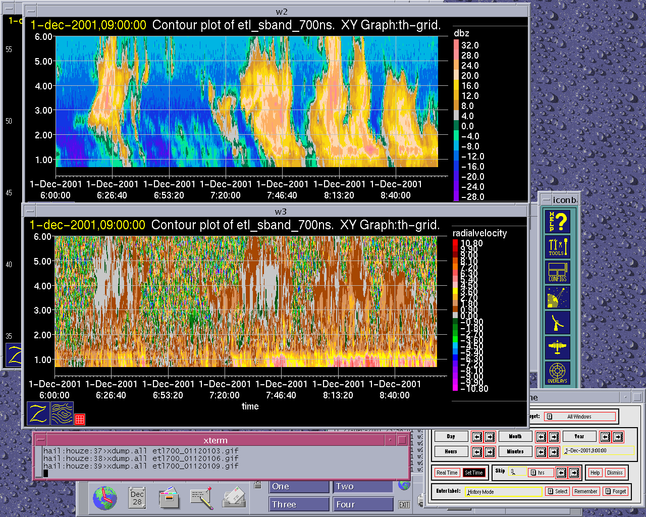Click the Dismiss button
Image resolution: width=646 pixels, height=517 pixels.
615,473
